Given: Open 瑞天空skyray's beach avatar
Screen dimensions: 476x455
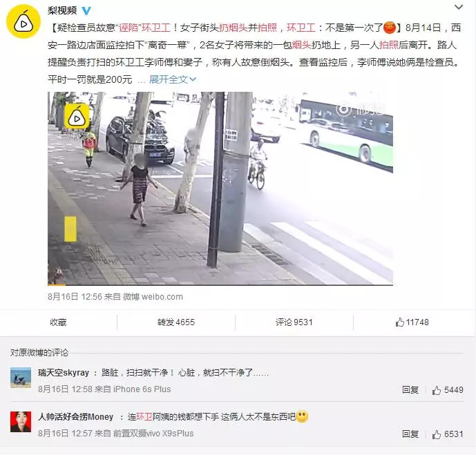Looking at the screenshot, I should [x=21, y=378].
